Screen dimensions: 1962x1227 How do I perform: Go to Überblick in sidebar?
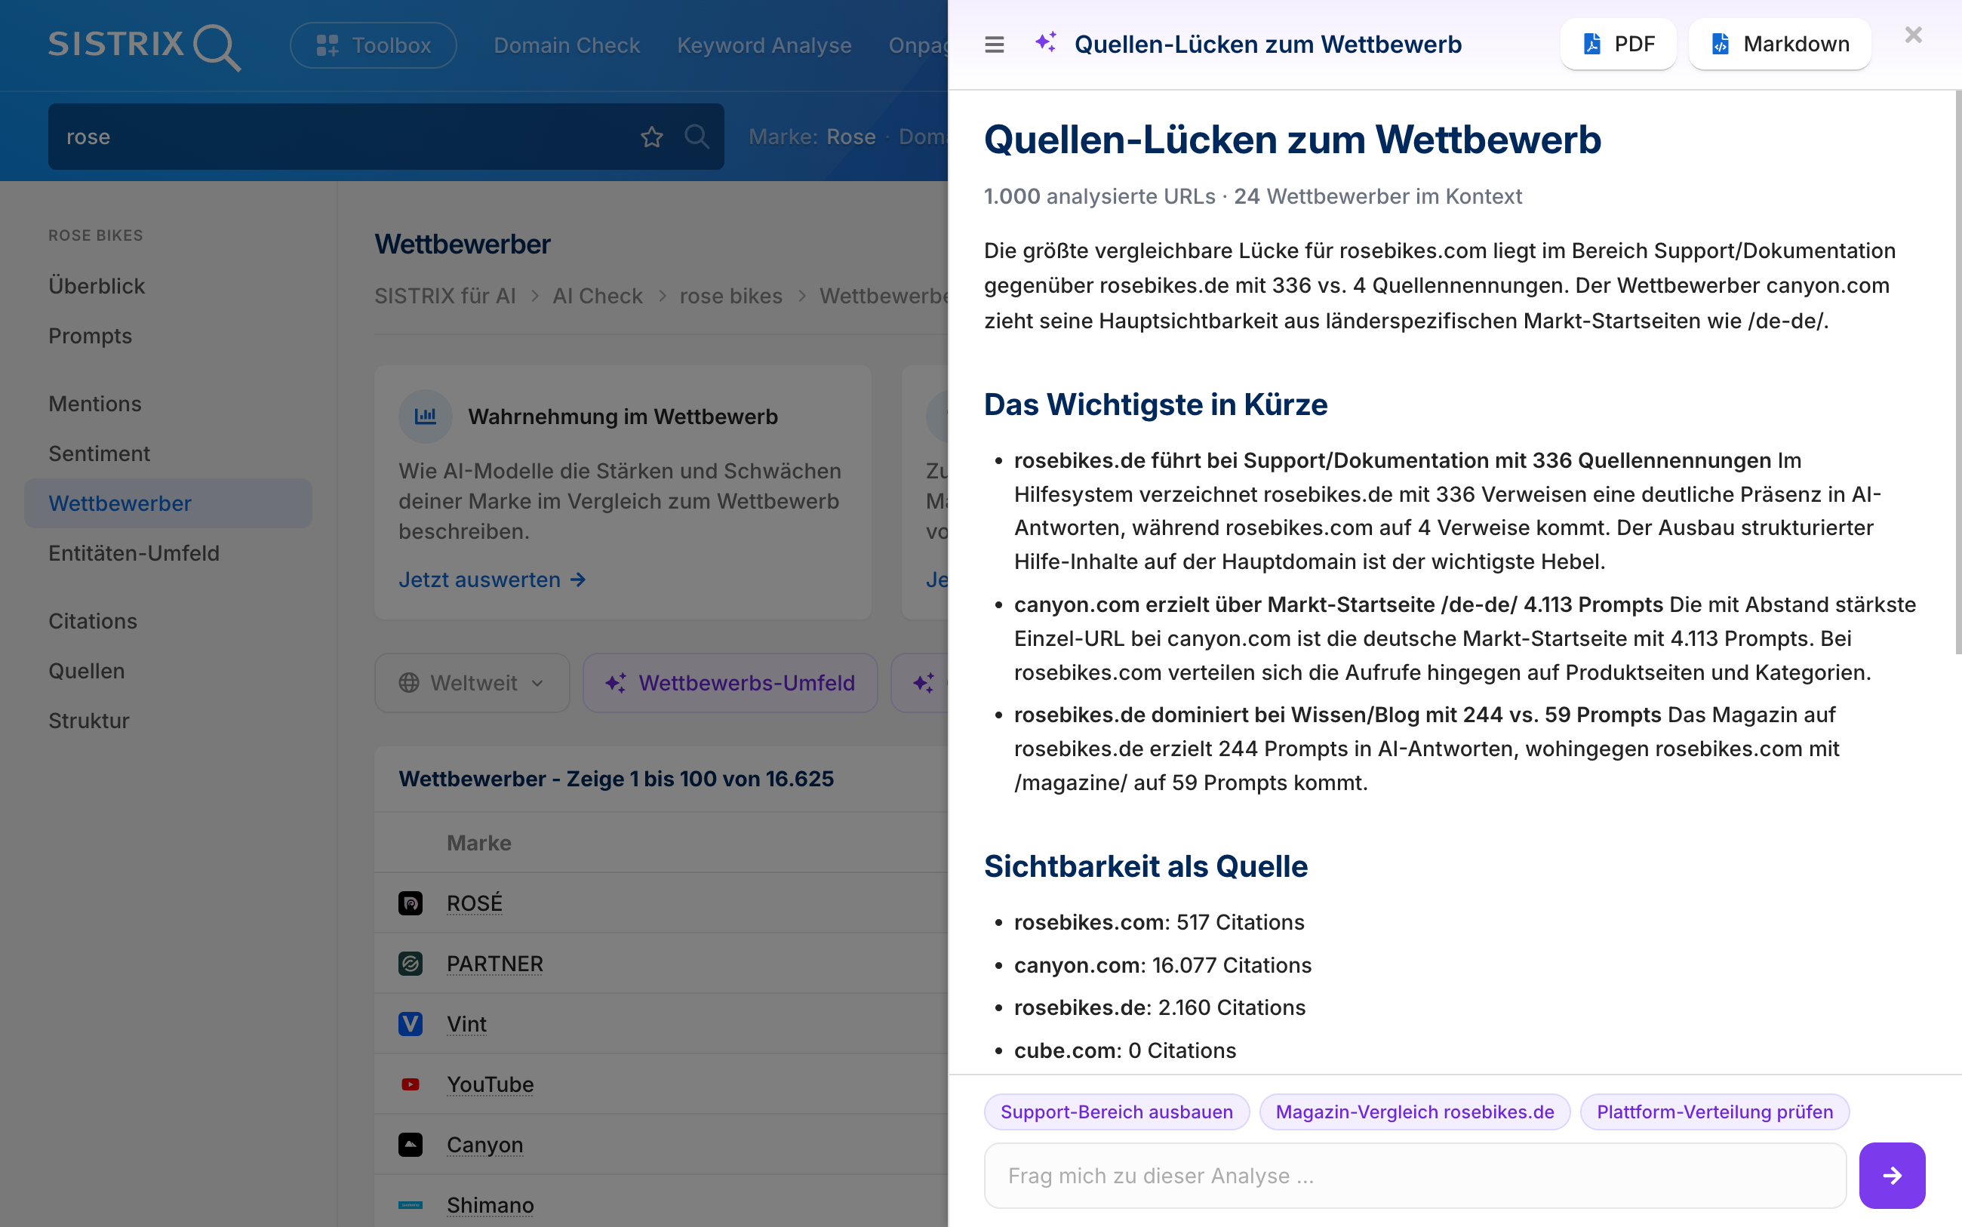click(97, 286)
